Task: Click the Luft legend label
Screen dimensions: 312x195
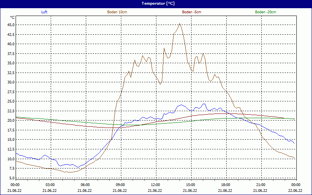Action: pos(44,12)
